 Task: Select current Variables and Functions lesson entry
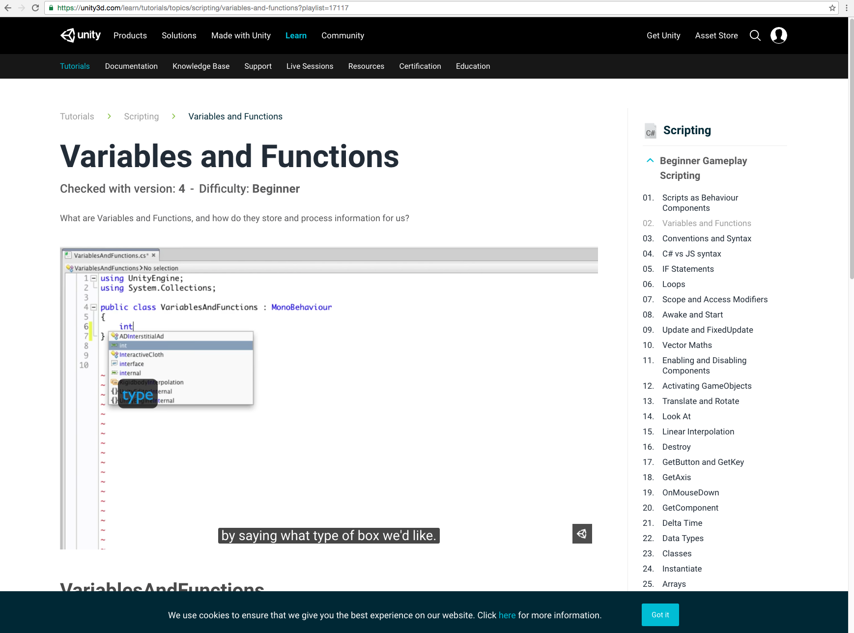point(707,223)
